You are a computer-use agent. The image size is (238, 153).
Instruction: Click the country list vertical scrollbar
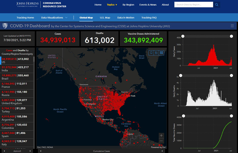pyautogui.click(x=34, y=59)
